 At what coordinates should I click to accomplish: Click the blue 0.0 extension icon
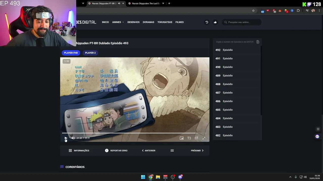[262, 11]
